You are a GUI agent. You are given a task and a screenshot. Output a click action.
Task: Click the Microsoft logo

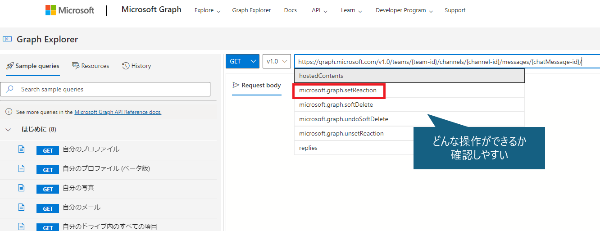70,10
